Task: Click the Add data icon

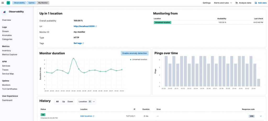Action: [256, 3]
